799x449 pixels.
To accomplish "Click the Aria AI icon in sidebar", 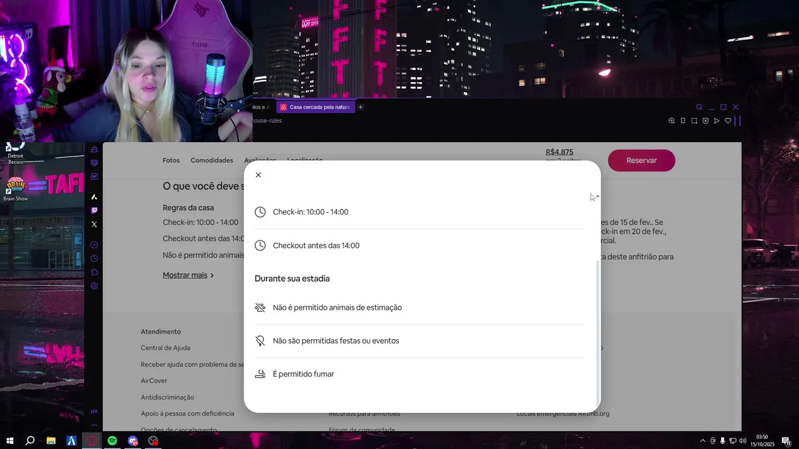I will click(94, 196).
